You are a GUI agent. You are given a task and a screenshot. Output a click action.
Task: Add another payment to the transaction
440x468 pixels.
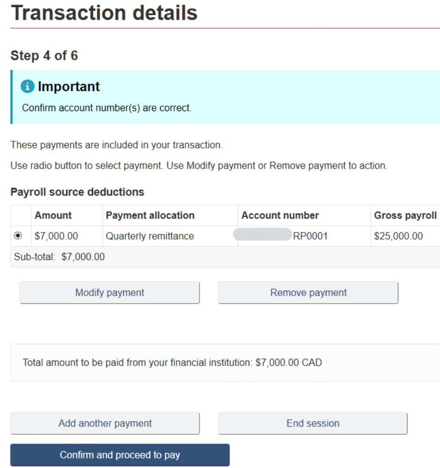point(105,423)
